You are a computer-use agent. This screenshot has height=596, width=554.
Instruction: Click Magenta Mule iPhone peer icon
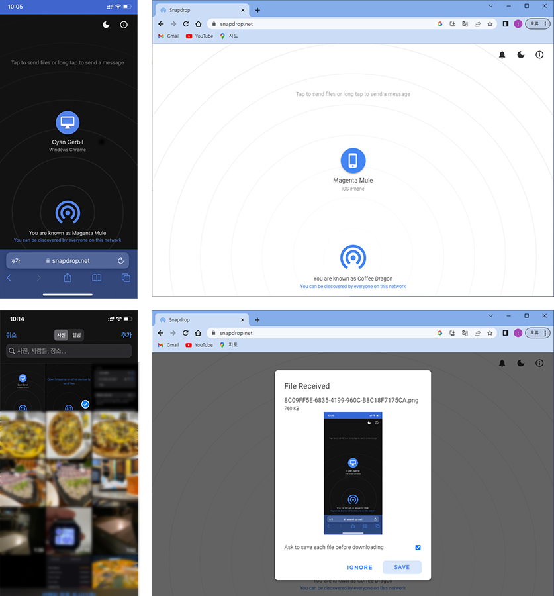[x=353, y=160]
